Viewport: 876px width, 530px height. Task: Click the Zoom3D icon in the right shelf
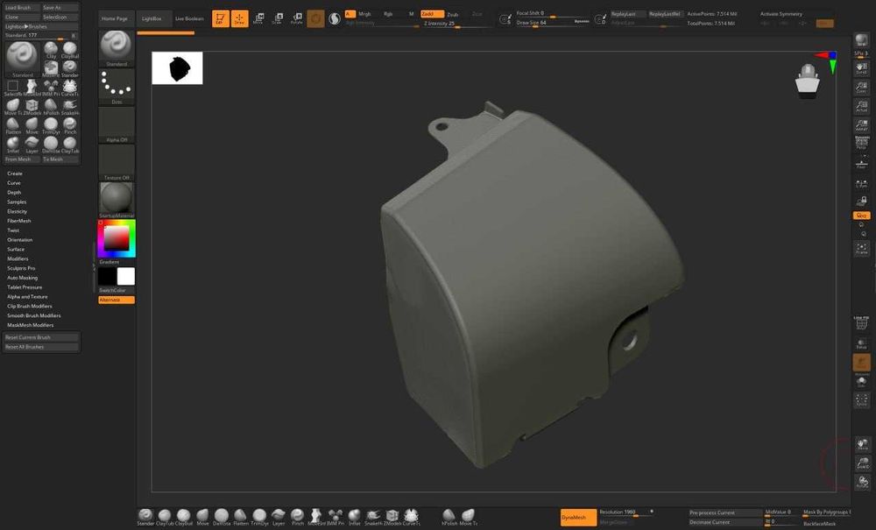point(863,463)
